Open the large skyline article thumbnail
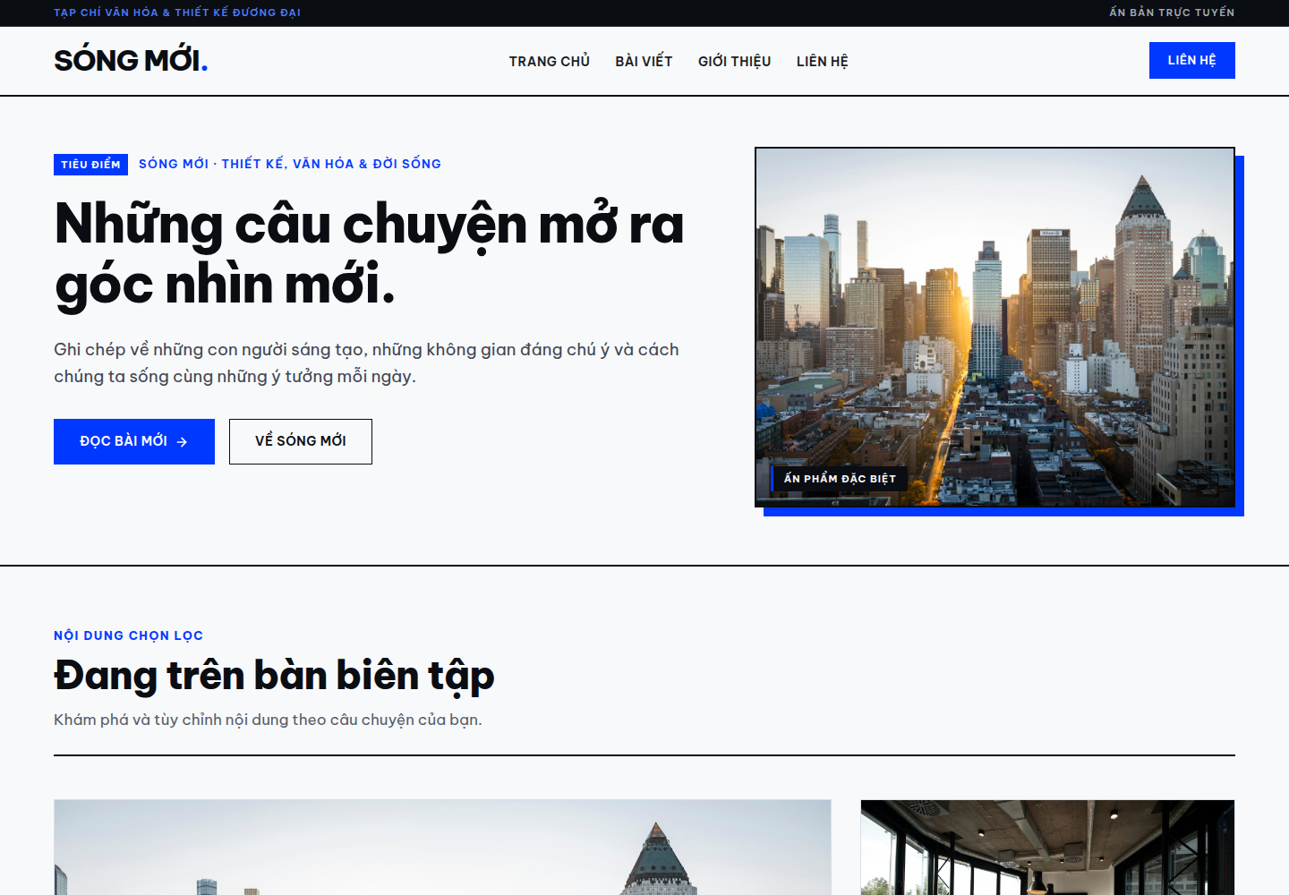Image resolution: width=1289 pixels, height=895 pixels. 442,847
